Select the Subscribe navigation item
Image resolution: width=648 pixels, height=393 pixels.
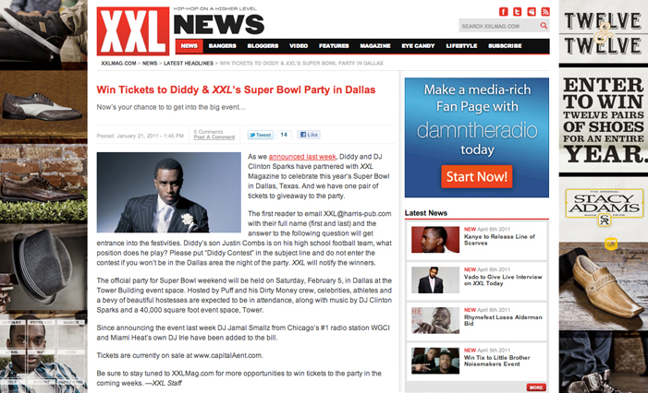(x=505, y=46)
